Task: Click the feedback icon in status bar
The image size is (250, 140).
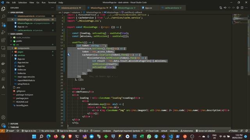Action: coord(242,131)
